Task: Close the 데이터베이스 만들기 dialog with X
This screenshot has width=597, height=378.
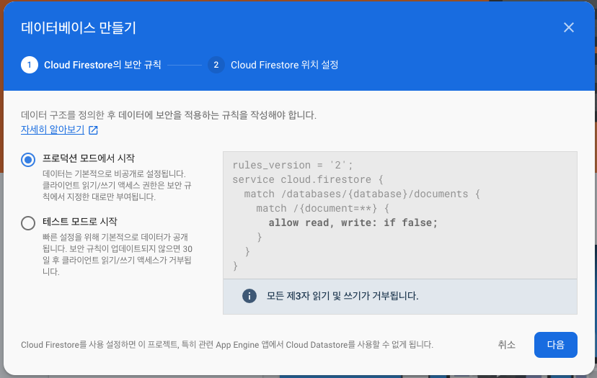Action: (568, 27)
